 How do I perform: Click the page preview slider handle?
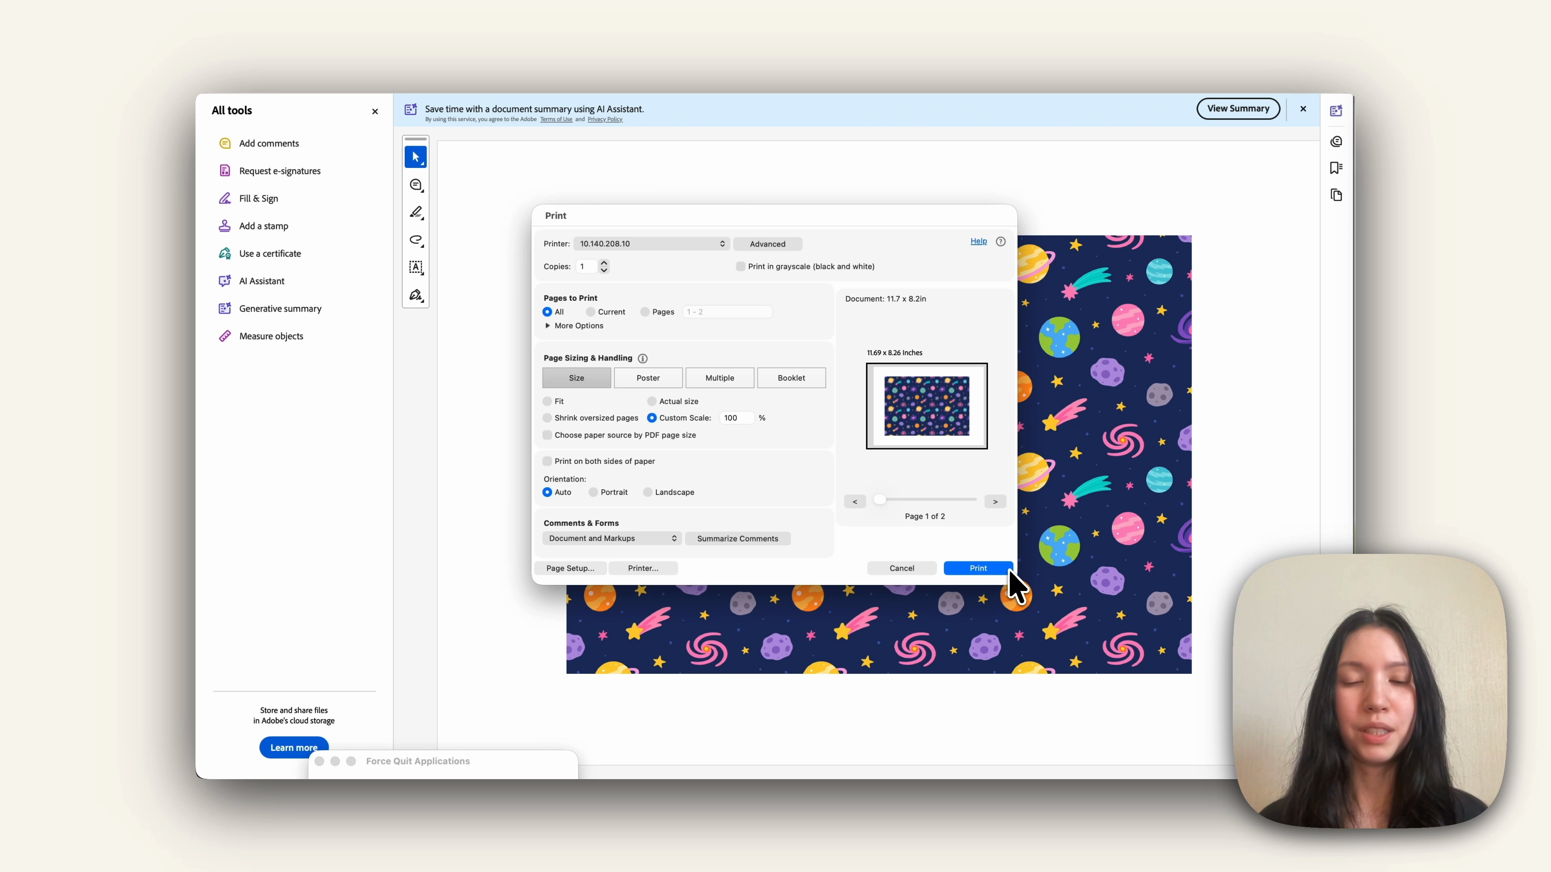pyautogui.click(x=880, y=499)
